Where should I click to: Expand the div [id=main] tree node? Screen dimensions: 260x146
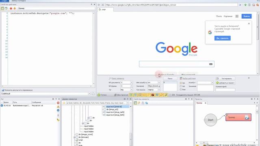[74, 137]
